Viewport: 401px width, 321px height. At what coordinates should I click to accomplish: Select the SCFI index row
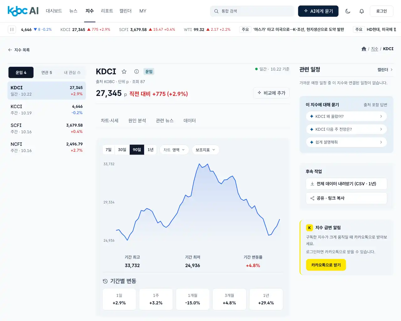(47, 128)
